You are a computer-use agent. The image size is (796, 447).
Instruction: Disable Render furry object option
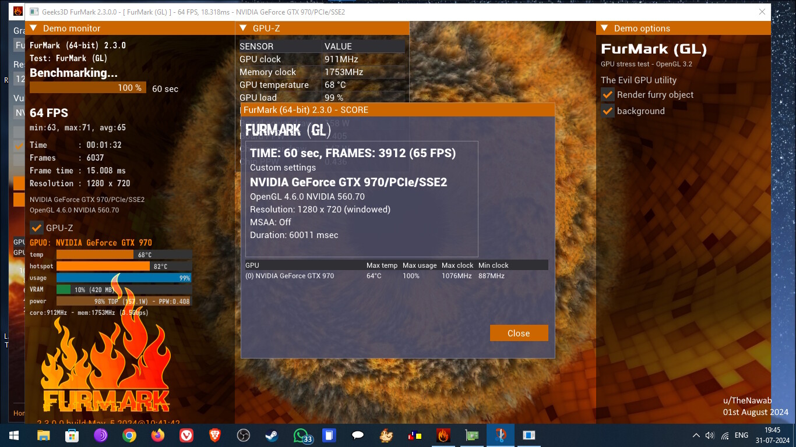pos(608,95)
